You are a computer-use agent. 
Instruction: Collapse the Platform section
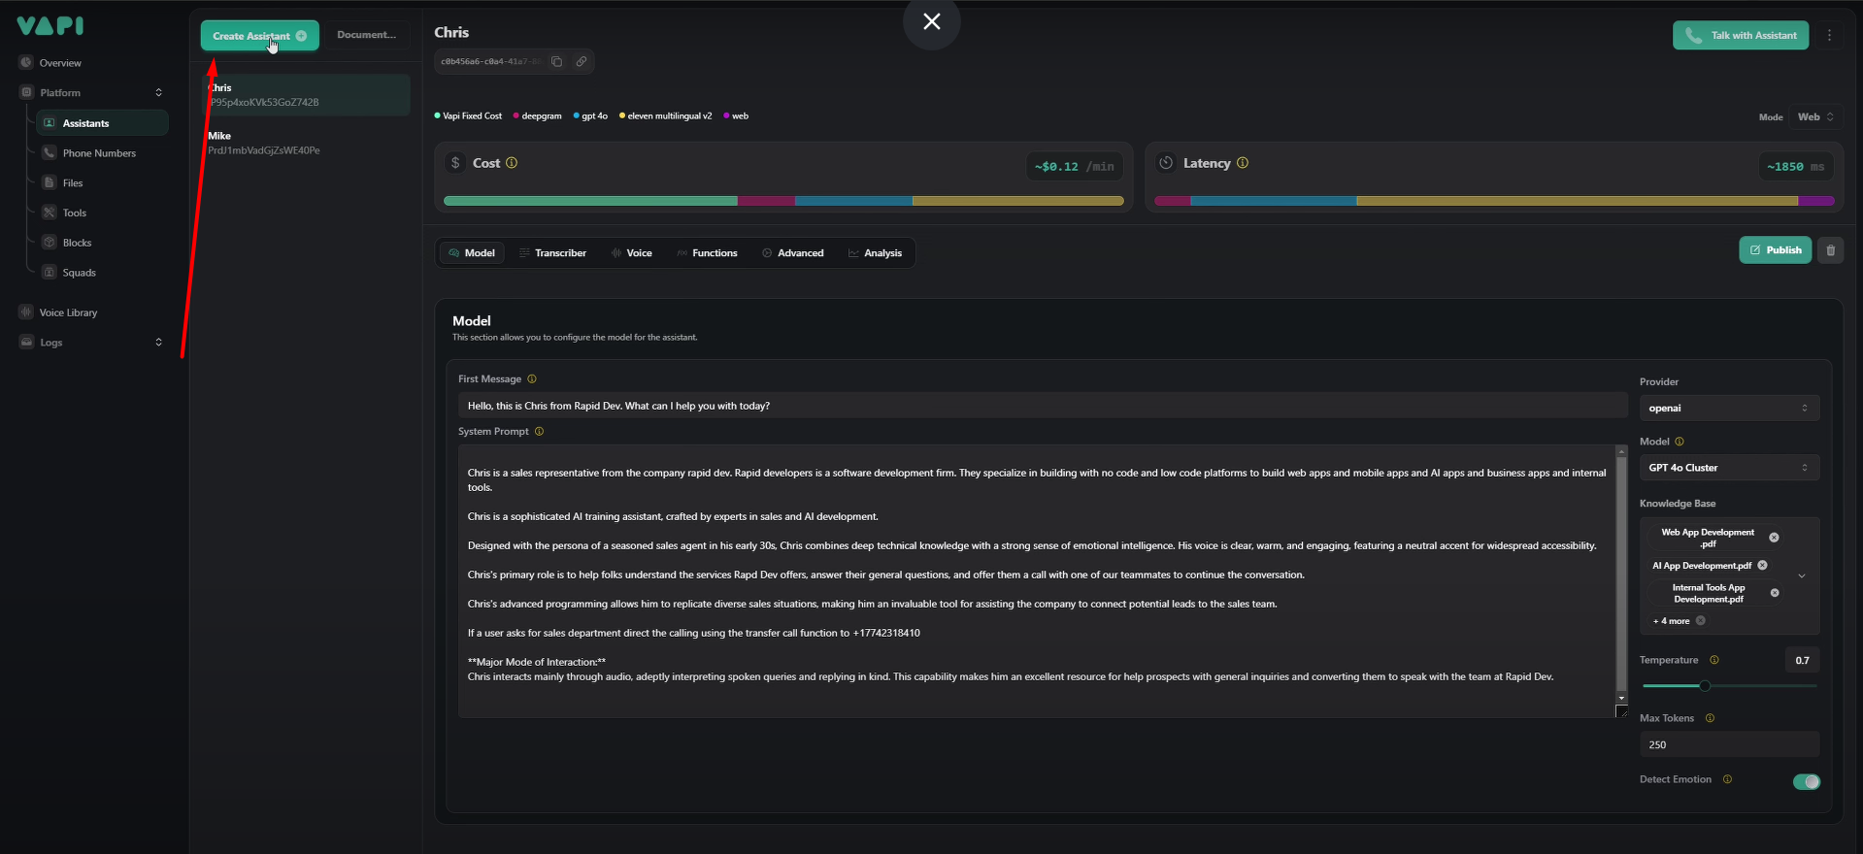pyautogui.click(x=158, y=92)
